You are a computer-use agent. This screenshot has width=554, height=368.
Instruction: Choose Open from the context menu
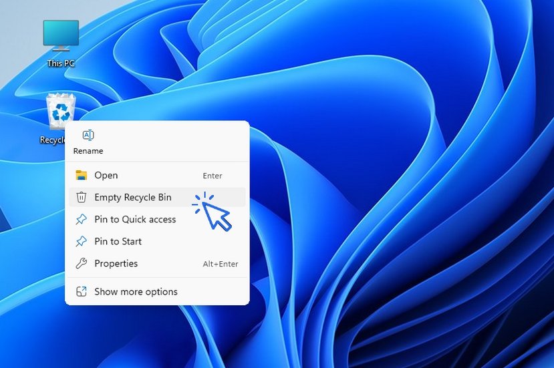coord(157,175)
